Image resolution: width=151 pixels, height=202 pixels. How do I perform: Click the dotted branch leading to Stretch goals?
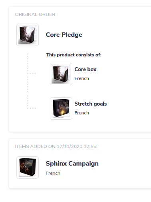tap(32, 108)
